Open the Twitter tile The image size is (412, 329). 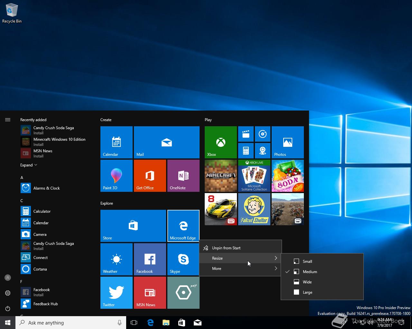(x=117, y=293)
